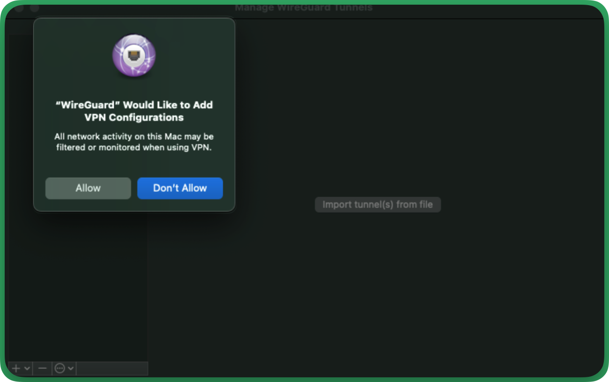
Task: Click the network activity warning message text
Action: [134, 142]
